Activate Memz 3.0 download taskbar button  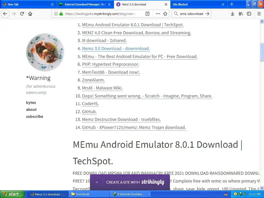47,194
